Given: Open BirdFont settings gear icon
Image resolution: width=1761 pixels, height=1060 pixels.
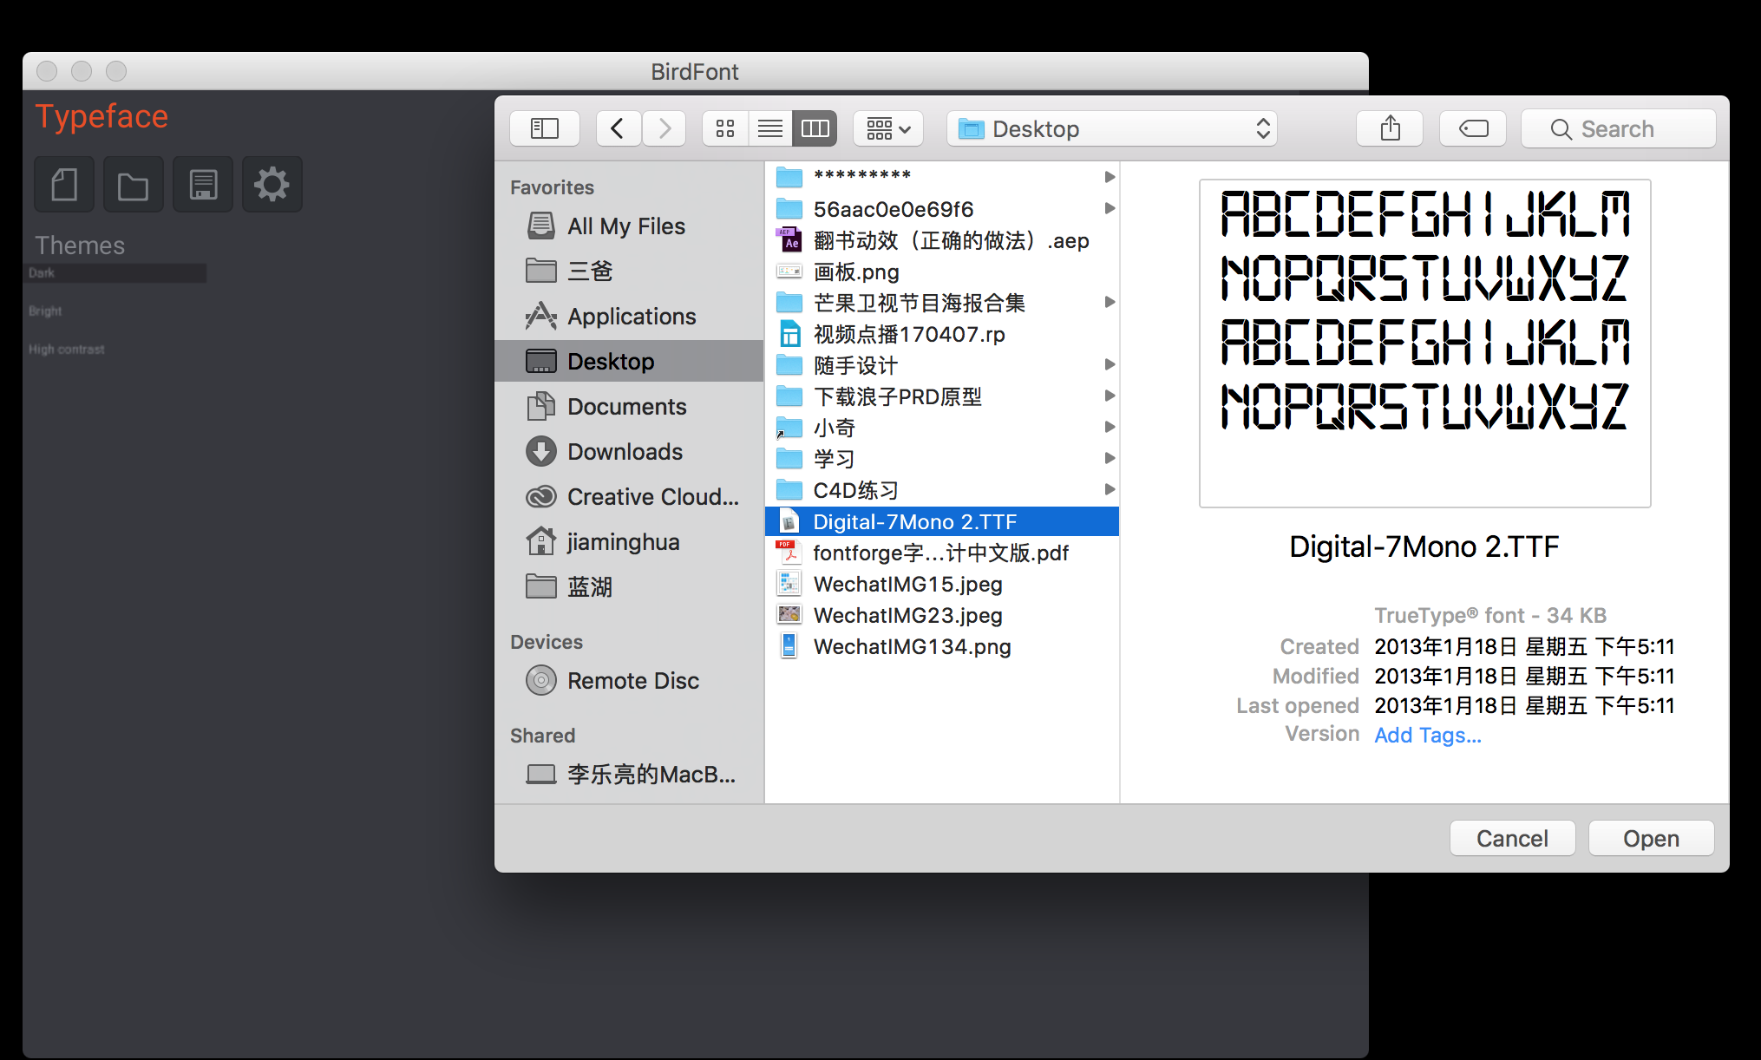Looking at the screenshot, I should coord(272,185).
